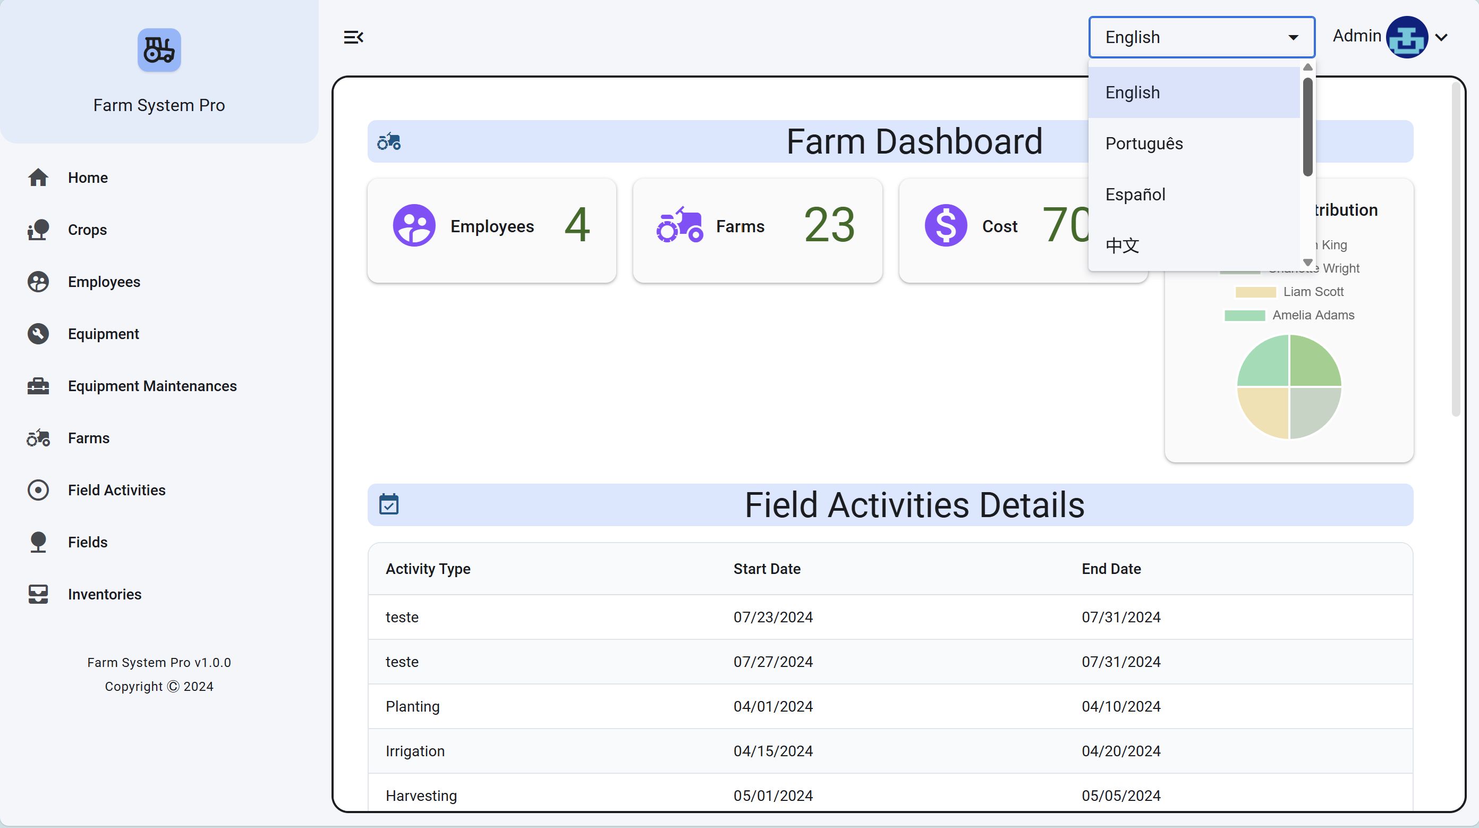Open the Fields sidebar menu item

[87, 542]
